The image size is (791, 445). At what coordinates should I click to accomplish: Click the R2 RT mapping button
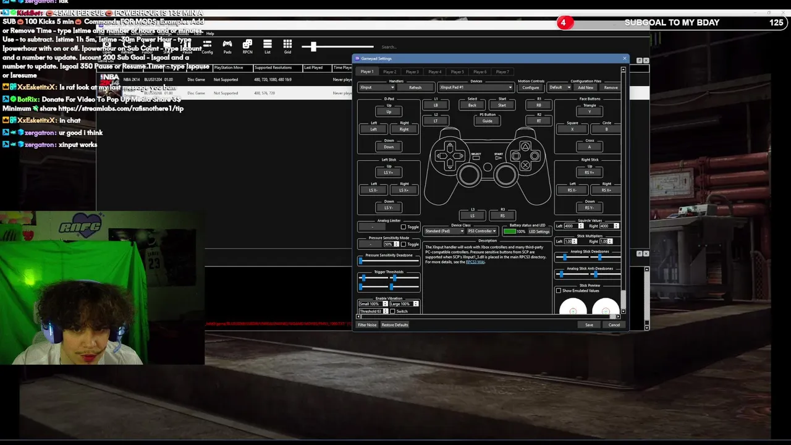tap(539, 121)
